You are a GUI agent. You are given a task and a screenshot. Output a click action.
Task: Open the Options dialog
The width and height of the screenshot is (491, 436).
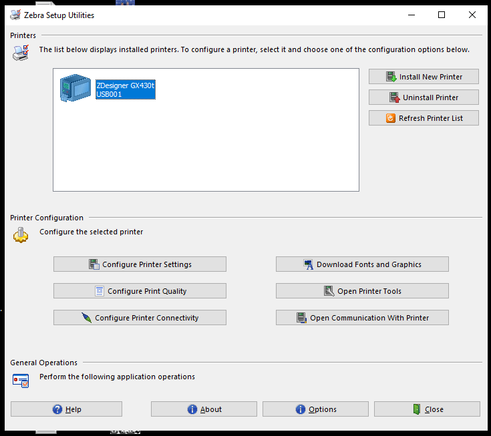tap(315, 409)
